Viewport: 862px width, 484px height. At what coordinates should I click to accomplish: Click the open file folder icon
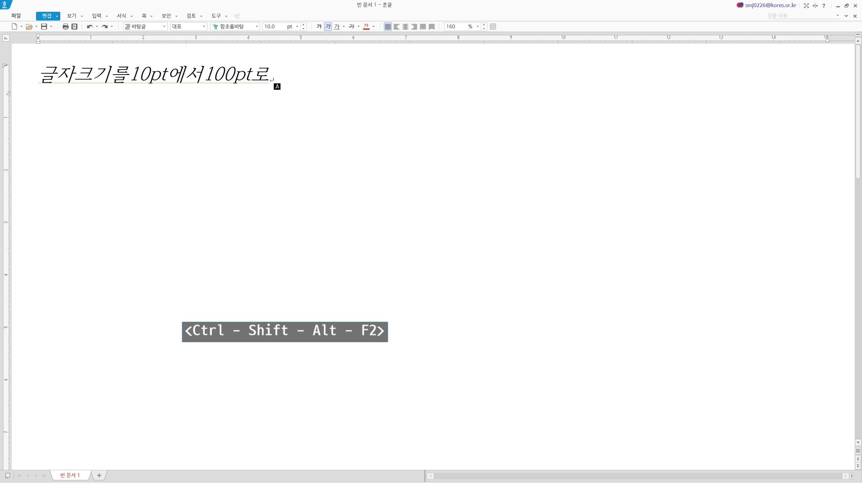click(x=29, y=27)
